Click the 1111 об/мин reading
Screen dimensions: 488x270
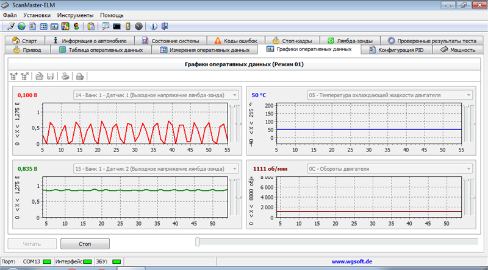270,169
